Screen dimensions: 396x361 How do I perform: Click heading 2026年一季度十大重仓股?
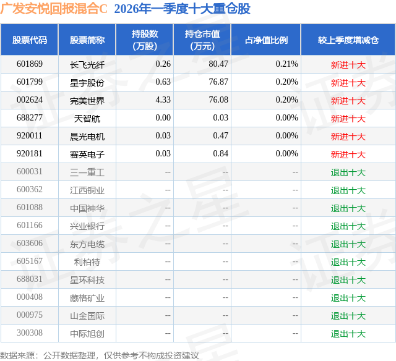[182, 9]
